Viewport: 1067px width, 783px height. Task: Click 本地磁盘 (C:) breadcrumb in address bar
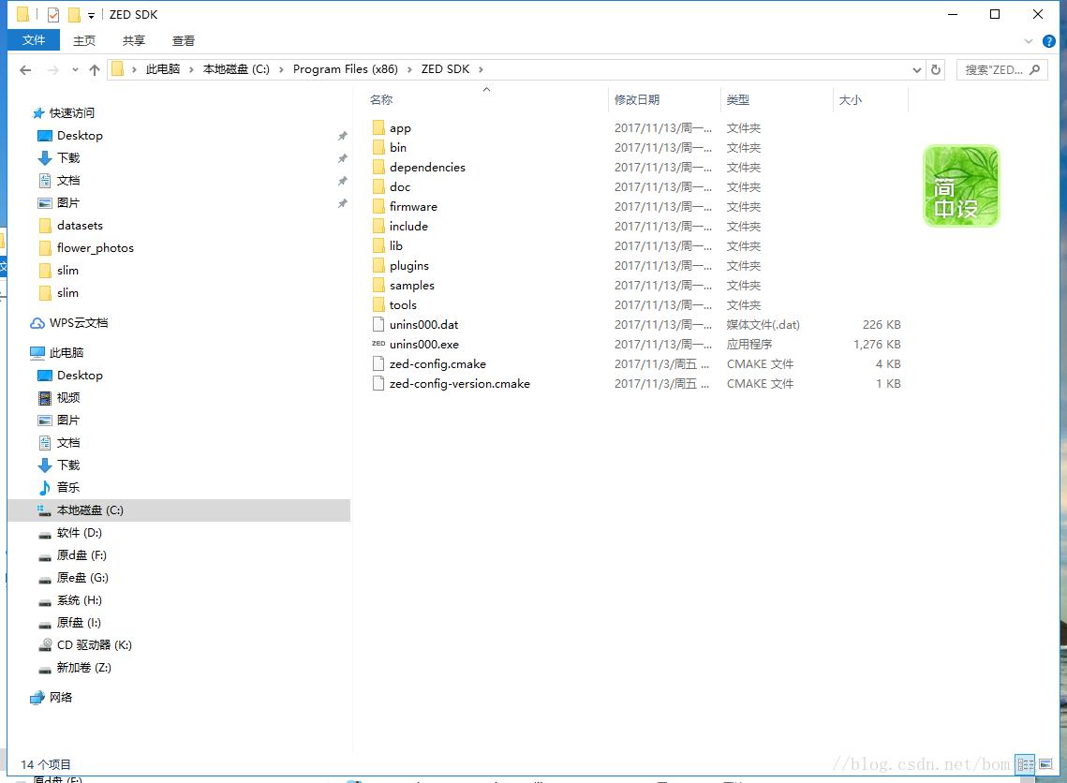236,68
